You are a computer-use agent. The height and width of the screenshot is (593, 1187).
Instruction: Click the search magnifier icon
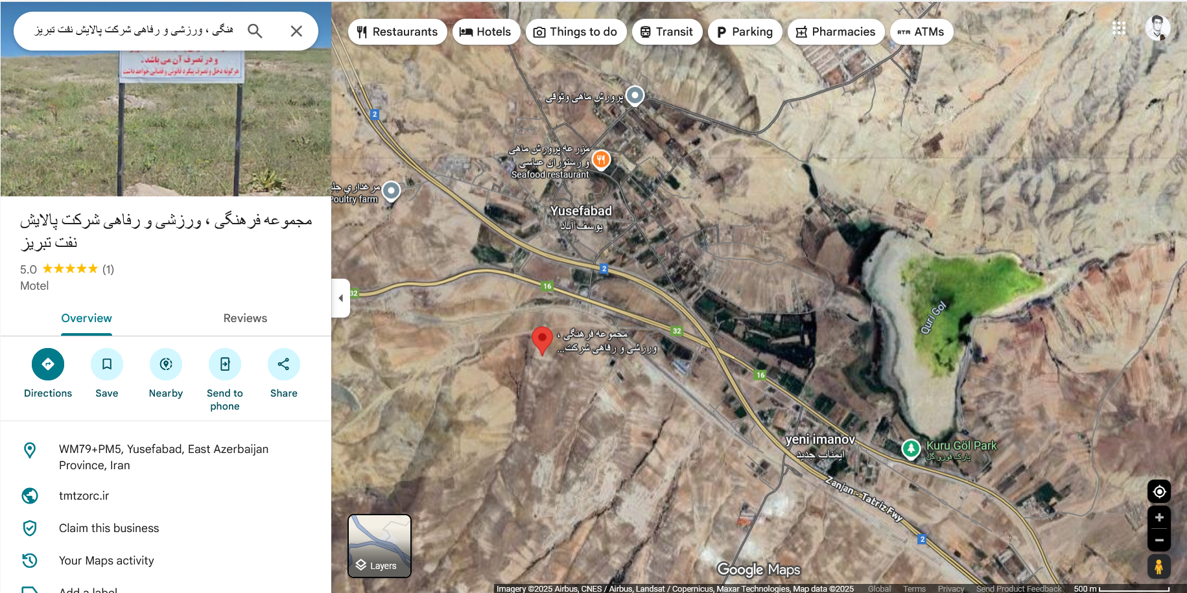pos(255,31)
